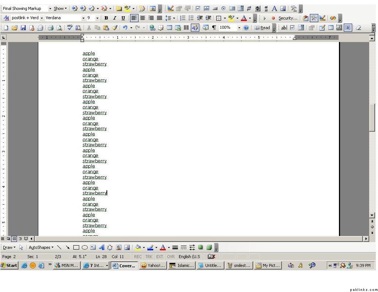378x292 pixels.
Task: Click the Show/Hide paragraph marks icon
Action: (214, 28)
